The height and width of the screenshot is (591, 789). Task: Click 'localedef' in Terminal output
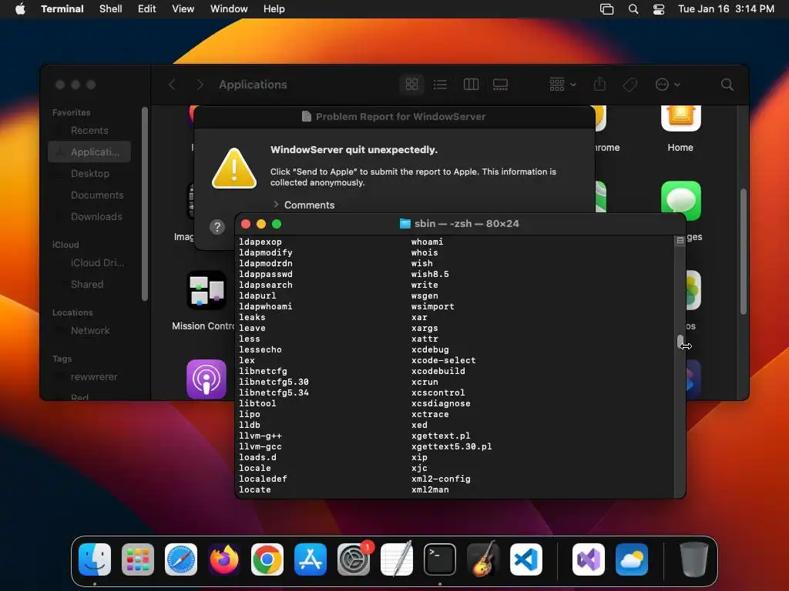tap(263, 479)
